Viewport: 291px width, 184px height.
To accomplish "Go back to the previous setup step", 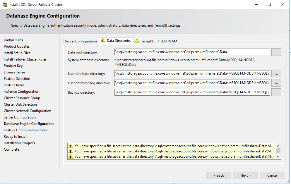I will [218, 175].
